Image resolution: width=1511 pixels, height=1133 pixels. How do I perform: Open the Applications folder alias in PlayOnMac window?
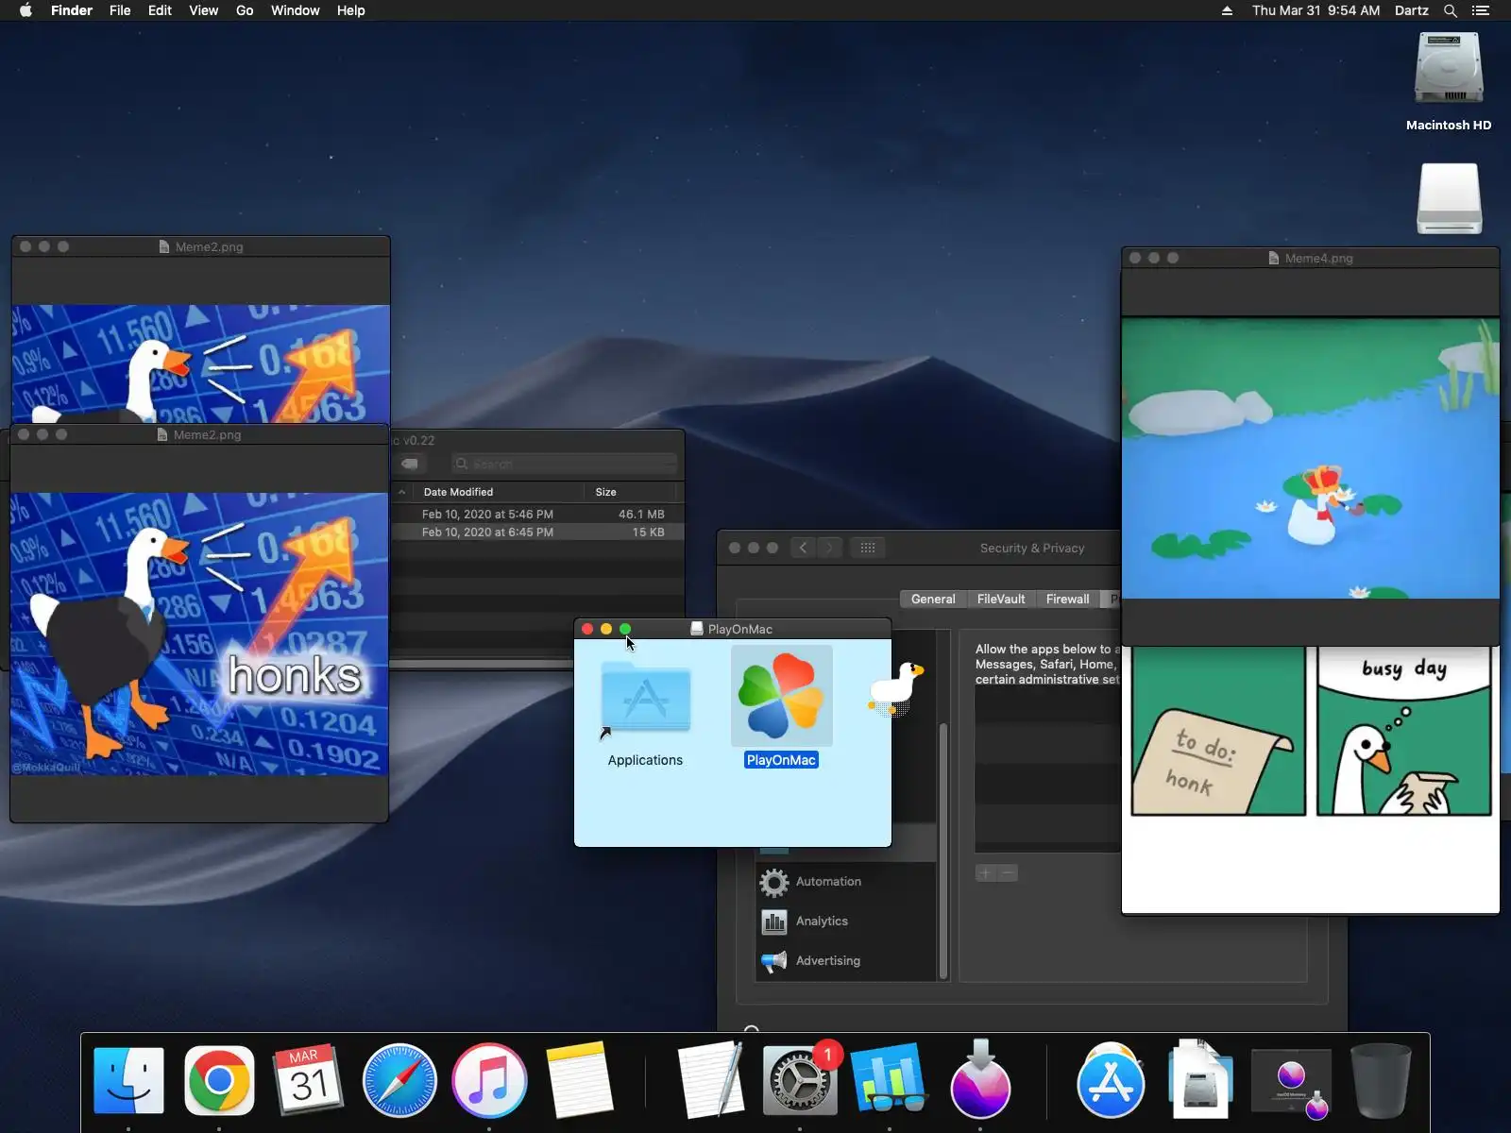tap(645, 697)
